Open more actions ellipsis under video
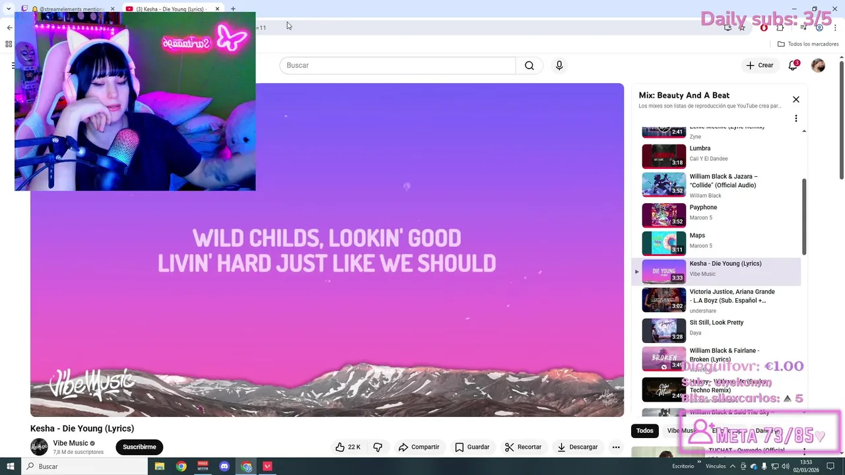Screen dimensions: 845x475 click(616, 447)
